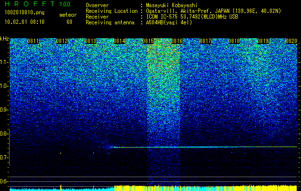
Task: Click the A504HB(yagi 4el) antenna value
Action: click(169, 22)
